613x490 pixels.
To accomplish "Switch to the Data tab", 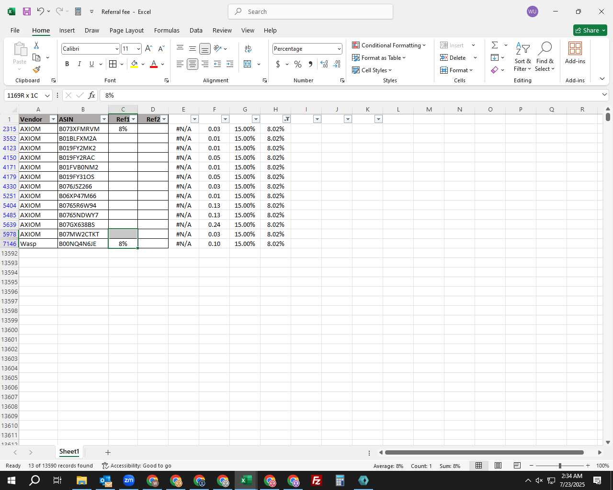I will coord(196,30).
